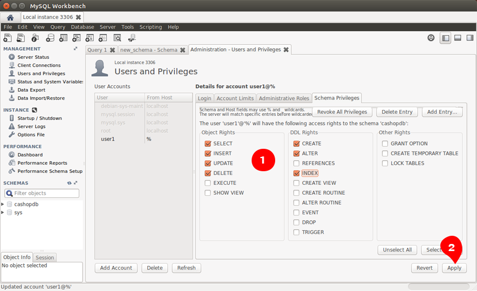Viewport: 477px width, 291px height.
Task: Create new table toolbar icon
Action: 63,38
